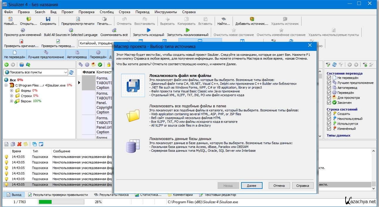Image resolution: width=379 pixels, height=207 pixels.
Task: Run original via Запустить исходный icon
Action: (148, 30)
